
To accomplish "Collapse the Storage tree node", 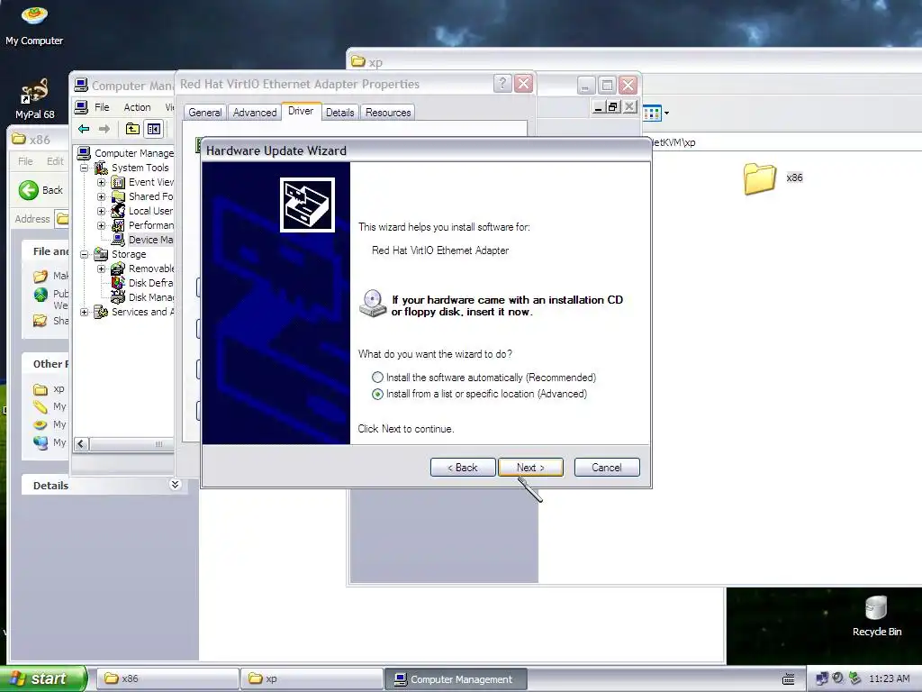I will click(x=84, y=254).
